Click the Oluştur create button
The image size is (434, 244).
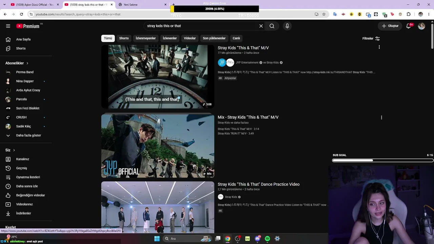tap(390, 26)
